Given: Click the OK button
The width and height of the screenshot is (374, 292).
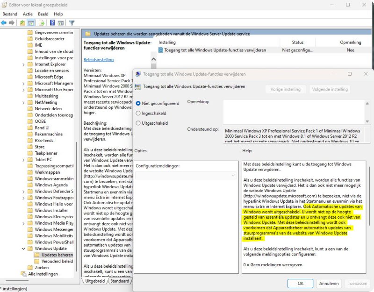Looking at the screenshot, I should pos(300,284).
